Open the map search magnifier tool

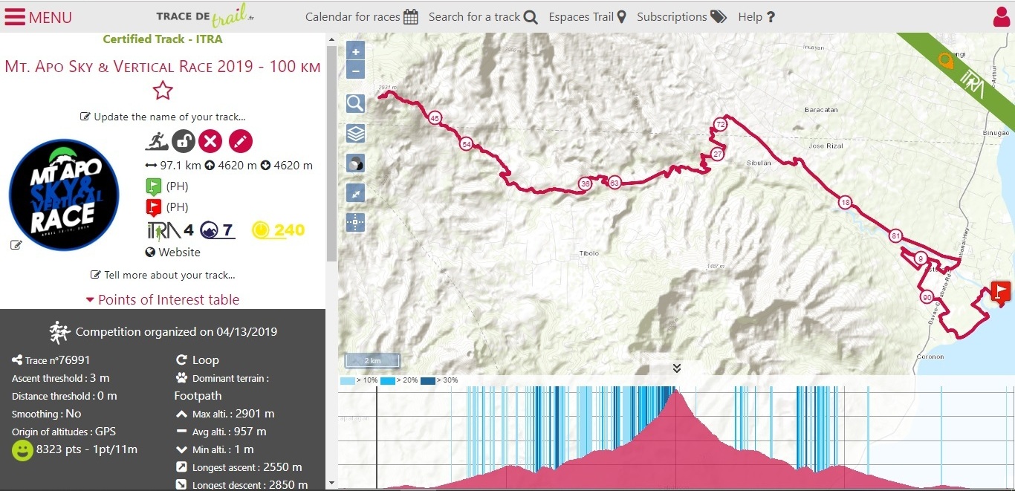tap(356, 103)
